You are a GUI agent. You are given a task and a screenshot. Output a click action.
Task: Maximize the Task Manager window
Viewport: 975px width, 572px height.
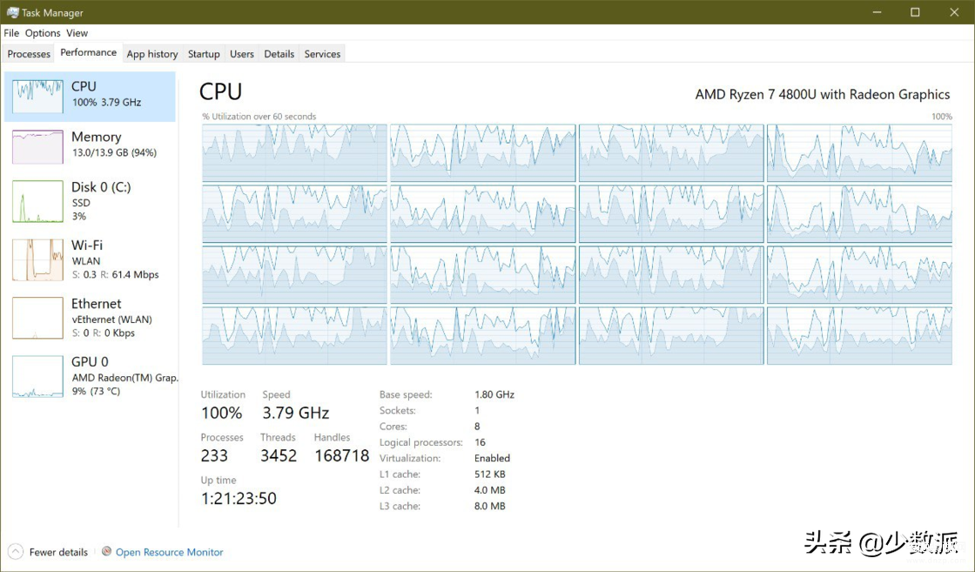click(915, 12)
